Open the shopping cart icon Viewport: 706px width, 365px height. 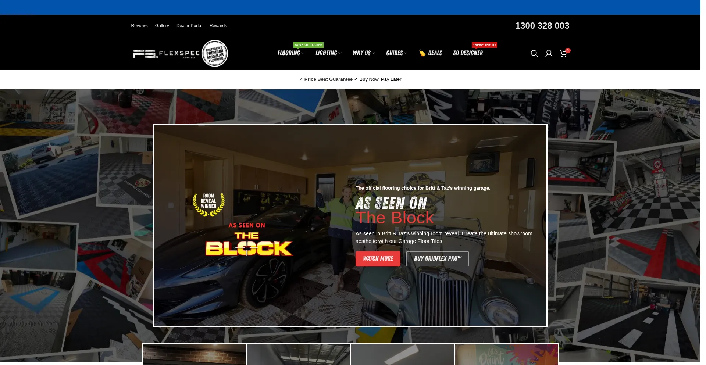point(563,54)
